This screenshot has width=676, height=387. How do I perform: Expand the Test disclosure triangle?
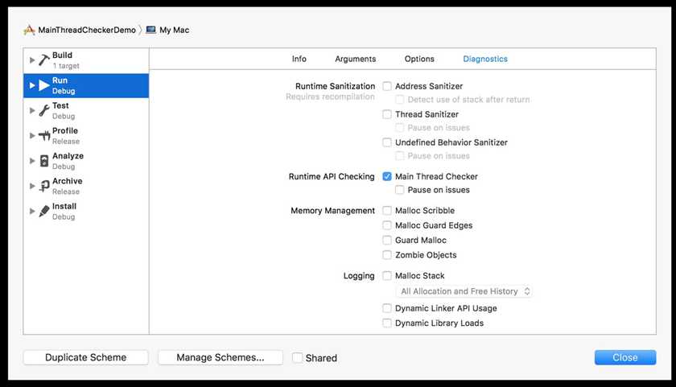click(x=32, y=110)
